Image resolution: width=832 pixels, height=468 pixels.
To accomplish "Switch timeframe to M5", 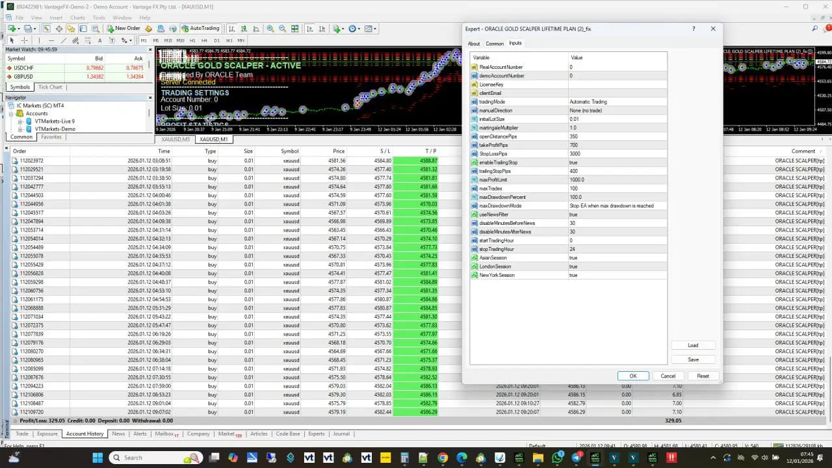I will [x=156, y=40].
